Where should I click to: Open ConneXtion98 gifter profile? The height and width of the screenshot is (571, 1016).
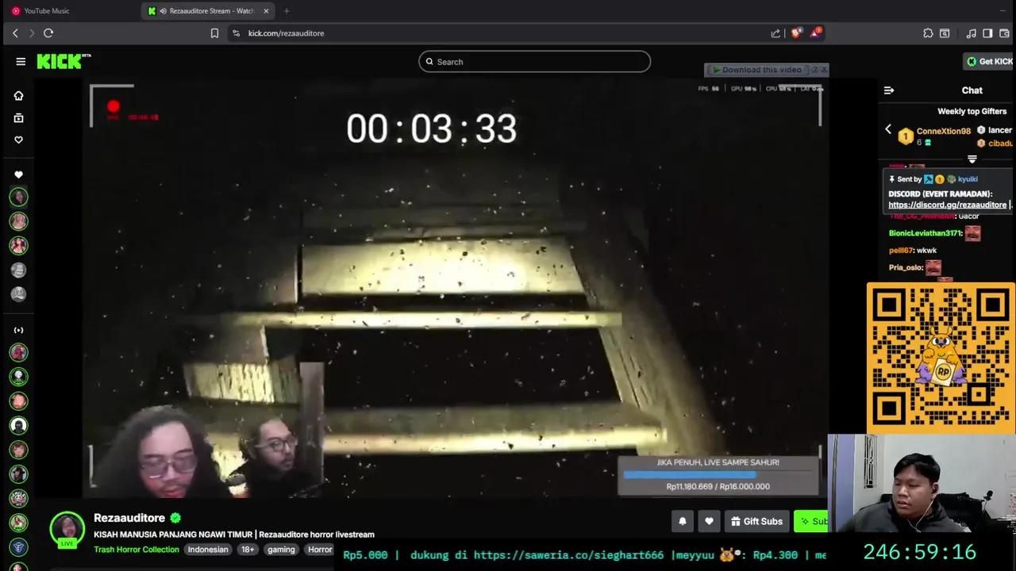(943, 131)
